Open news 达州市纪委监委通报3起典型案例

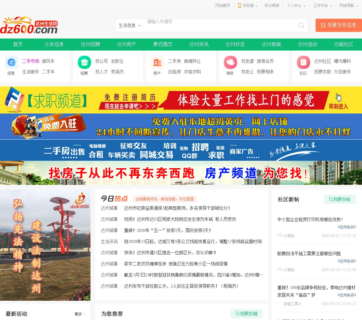177,208
